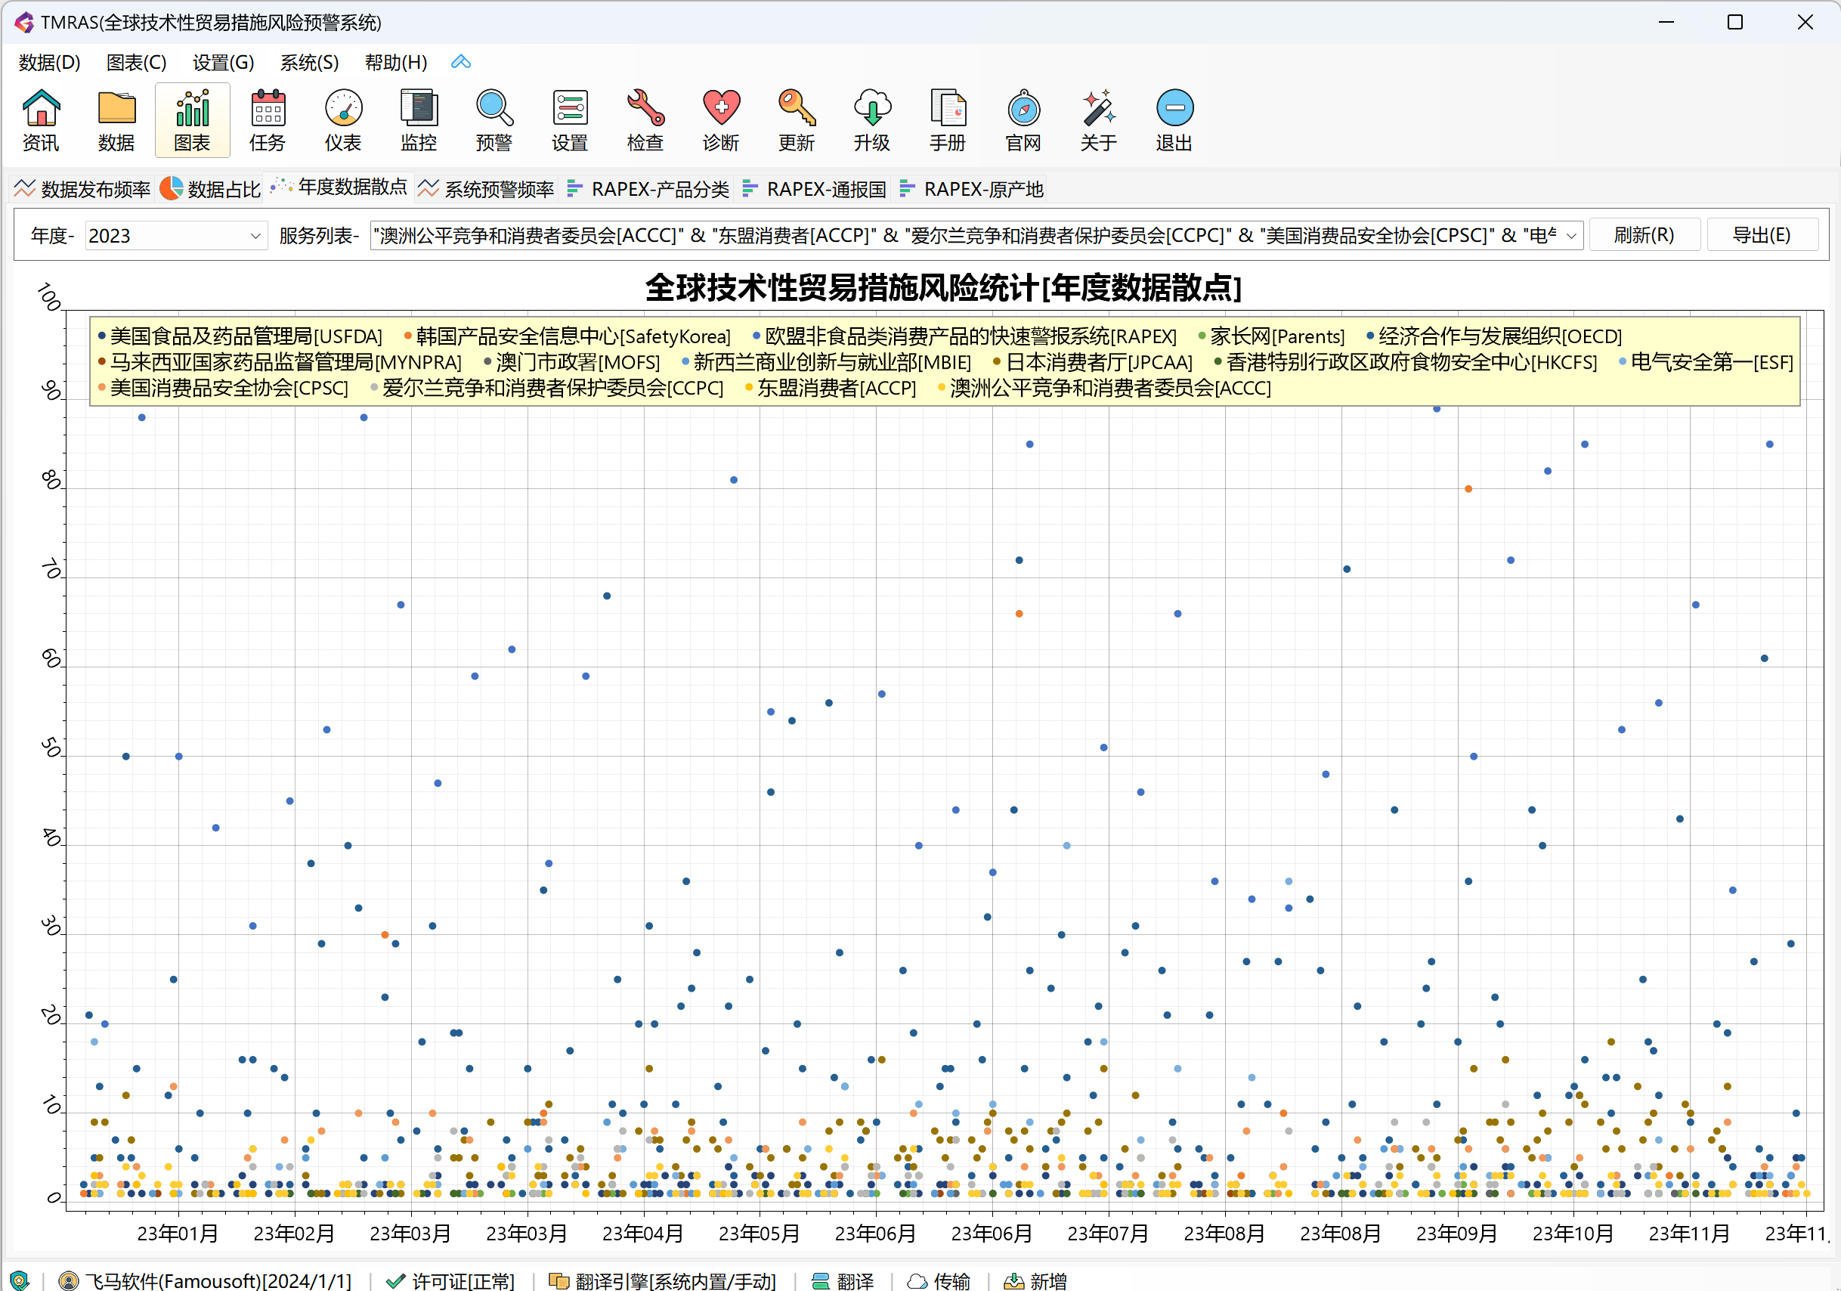Switch to the RAPEX-产品分类 tab
Image resolution: width=1841 pixels, height=1291 pixels.
[648, 188]
